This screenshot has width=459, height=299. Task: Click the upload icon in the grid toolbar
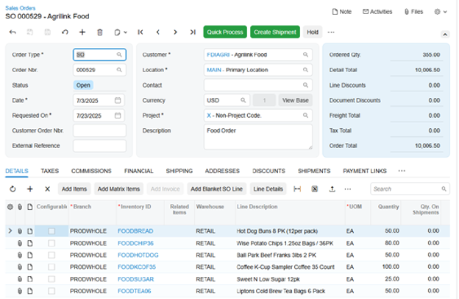click(332, 189)
